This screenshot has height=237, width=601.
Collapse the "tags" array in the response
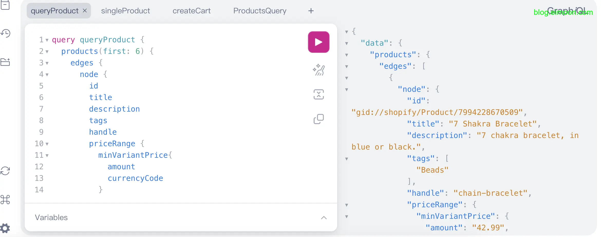pyautogui.click(x=346, y=159)
